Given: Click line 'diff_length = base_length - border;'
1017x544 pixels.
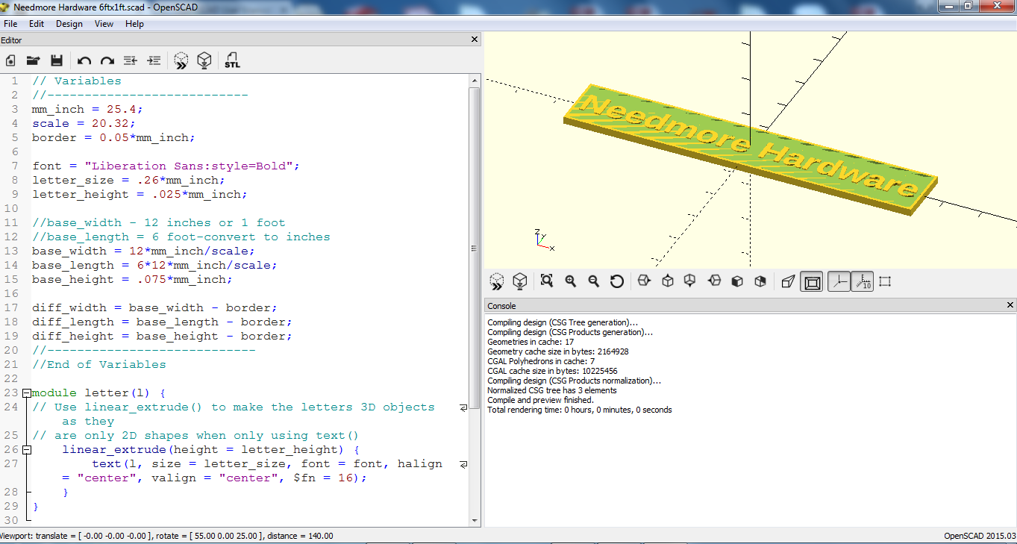Looking at the screenshot, I should point(162,322).
